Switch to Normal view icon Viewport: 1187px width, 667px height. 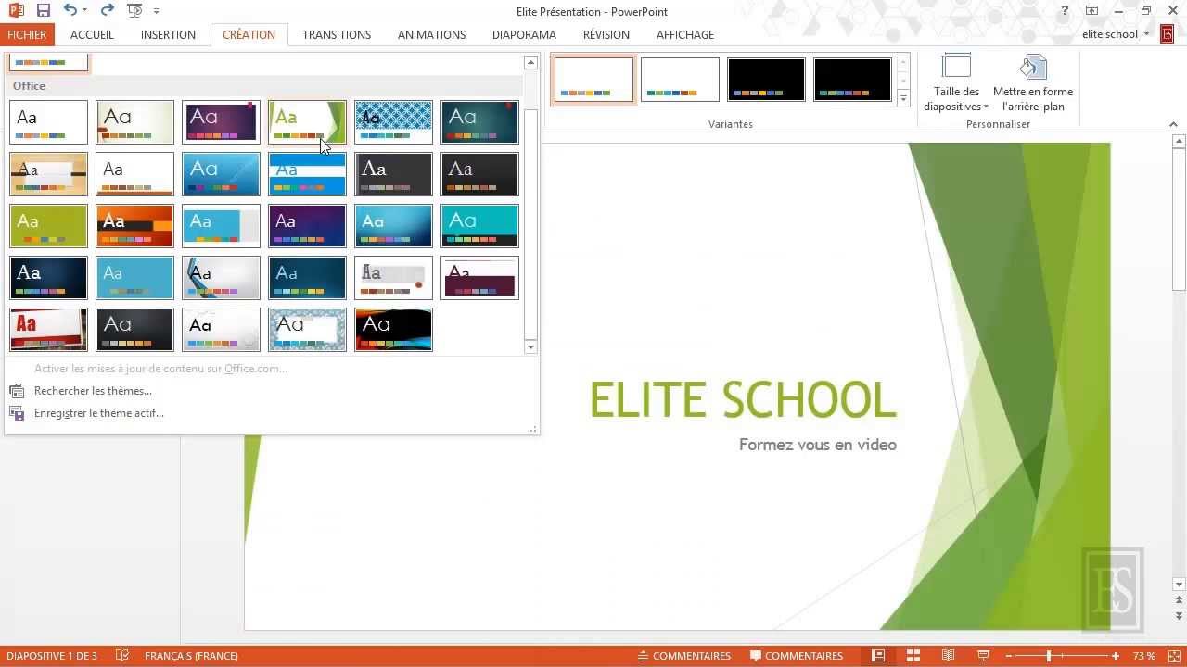click(878, 656)
